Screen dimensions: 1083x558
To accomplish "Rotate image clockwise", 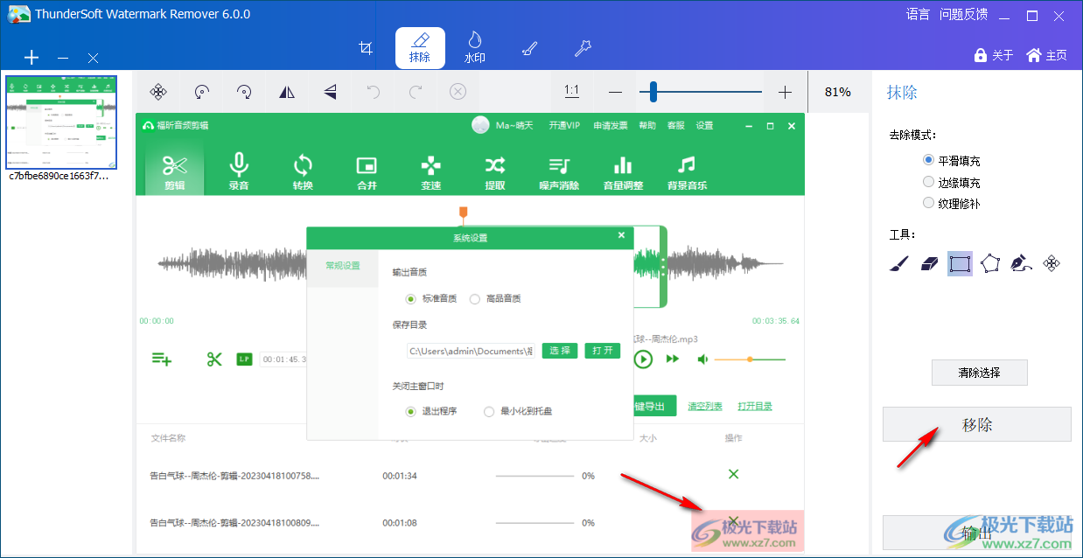I will click(x=244, y=91).
